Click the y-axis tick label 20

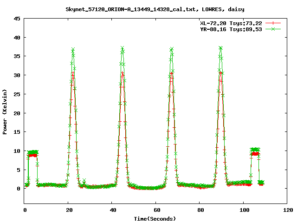coord(17,113)
